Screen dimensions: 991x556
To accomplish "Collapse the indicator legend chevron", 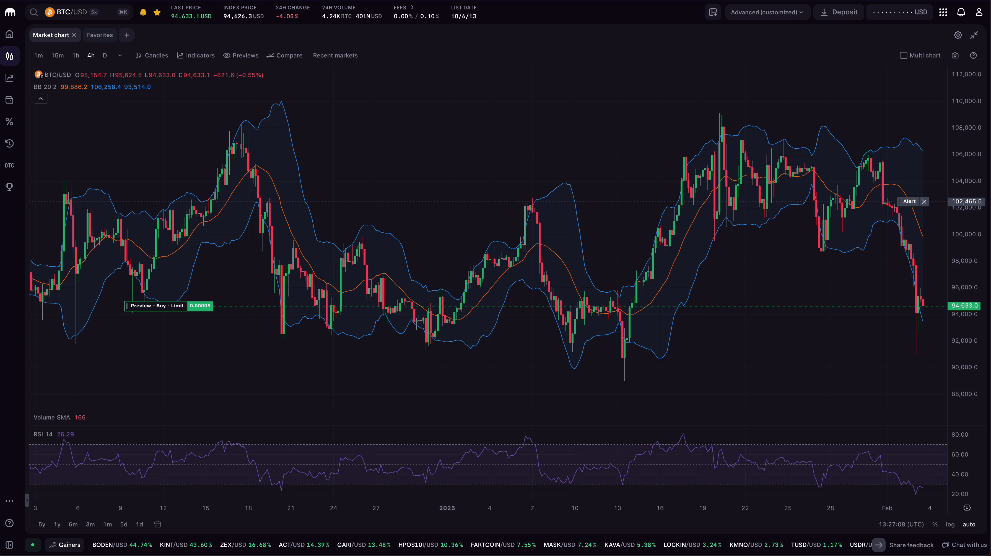I will (x=41, y=99).
